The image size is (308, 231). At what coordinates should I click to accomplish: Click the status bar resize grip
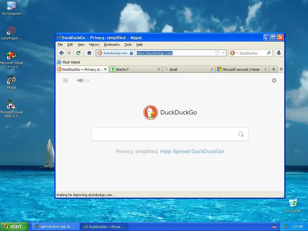pyautogui.click(x=282, y=196)
